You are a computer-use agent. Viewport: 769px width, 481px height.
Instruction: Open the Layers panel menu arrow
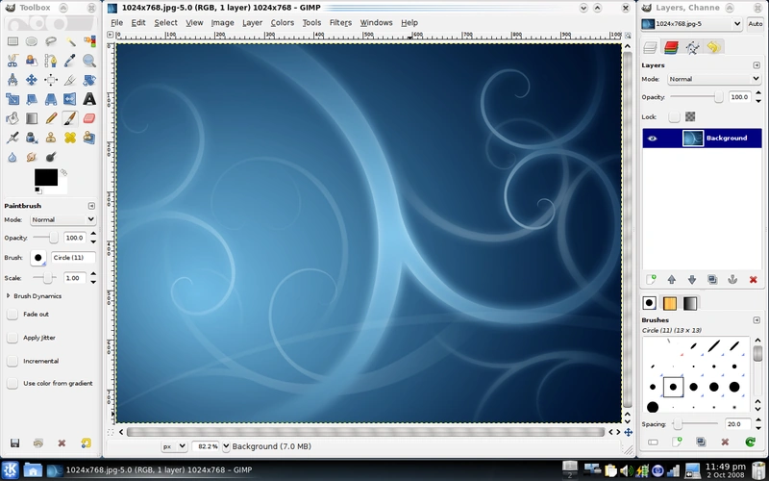[757, 65]
